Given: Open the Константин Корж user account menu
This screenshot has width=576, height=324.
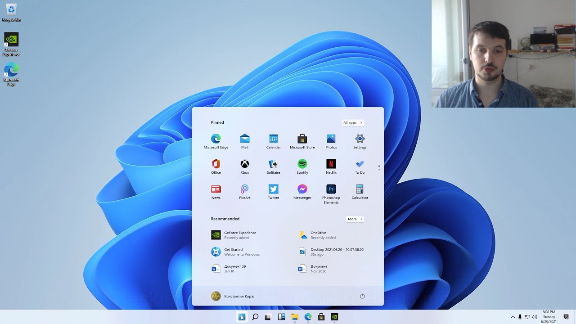Looking at the screenshot, I should point(233,296).
